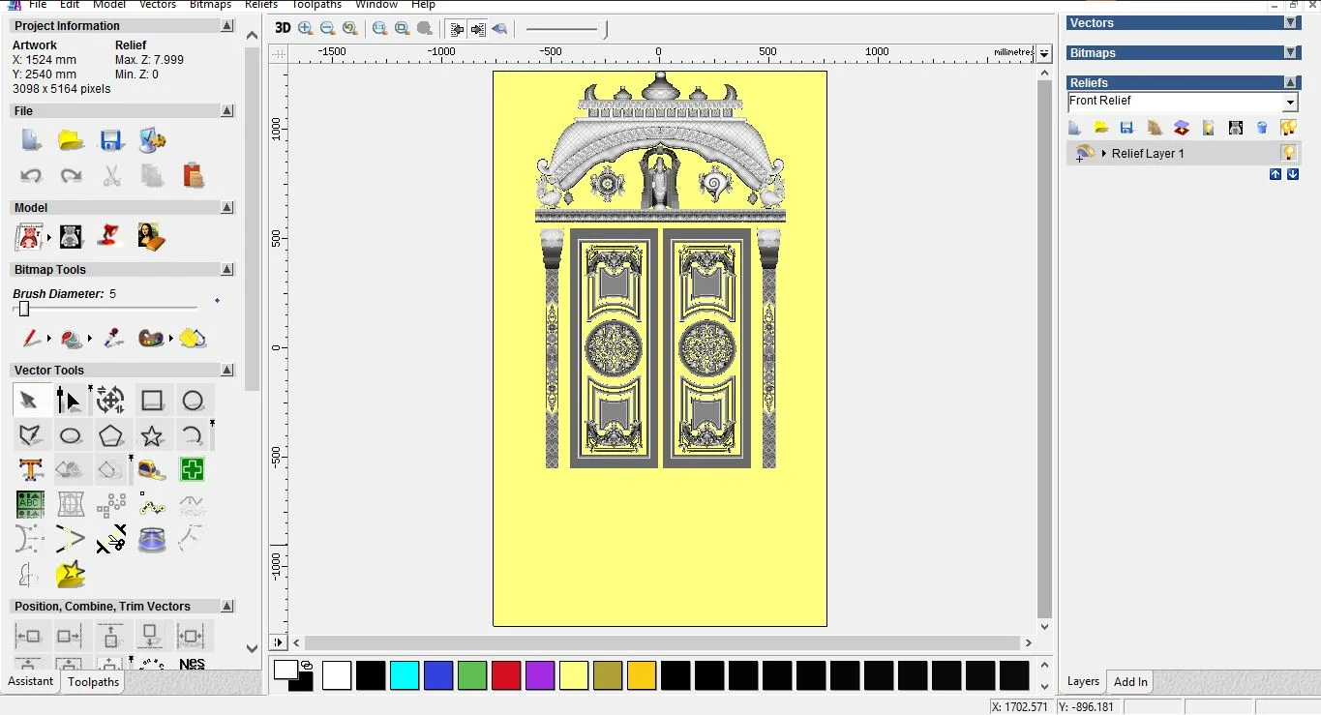
Task: Select the Node Editing tool
Action: click(x=71, y=400)
